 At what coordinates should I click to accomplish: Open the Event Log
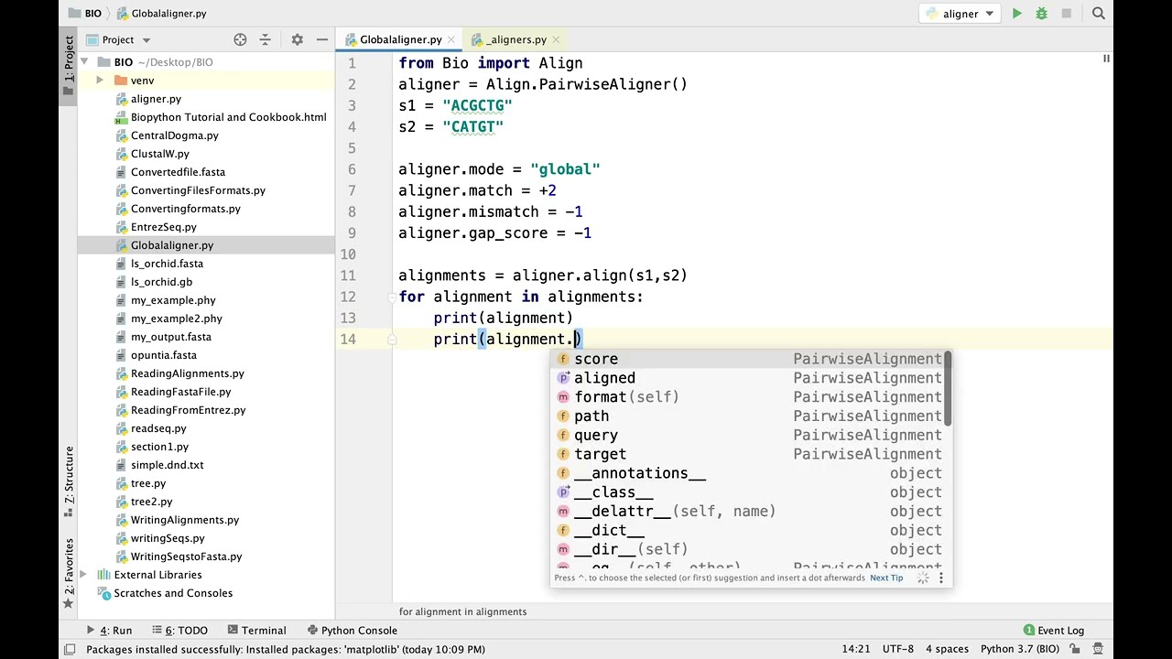[1054, 631]
